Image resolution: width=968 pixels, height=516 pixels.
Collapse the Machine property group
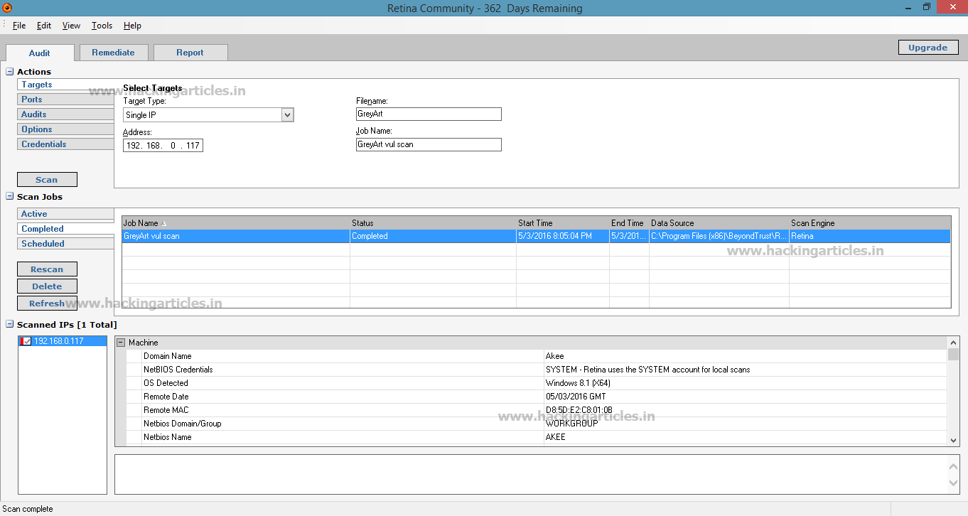tap(121, 343)
